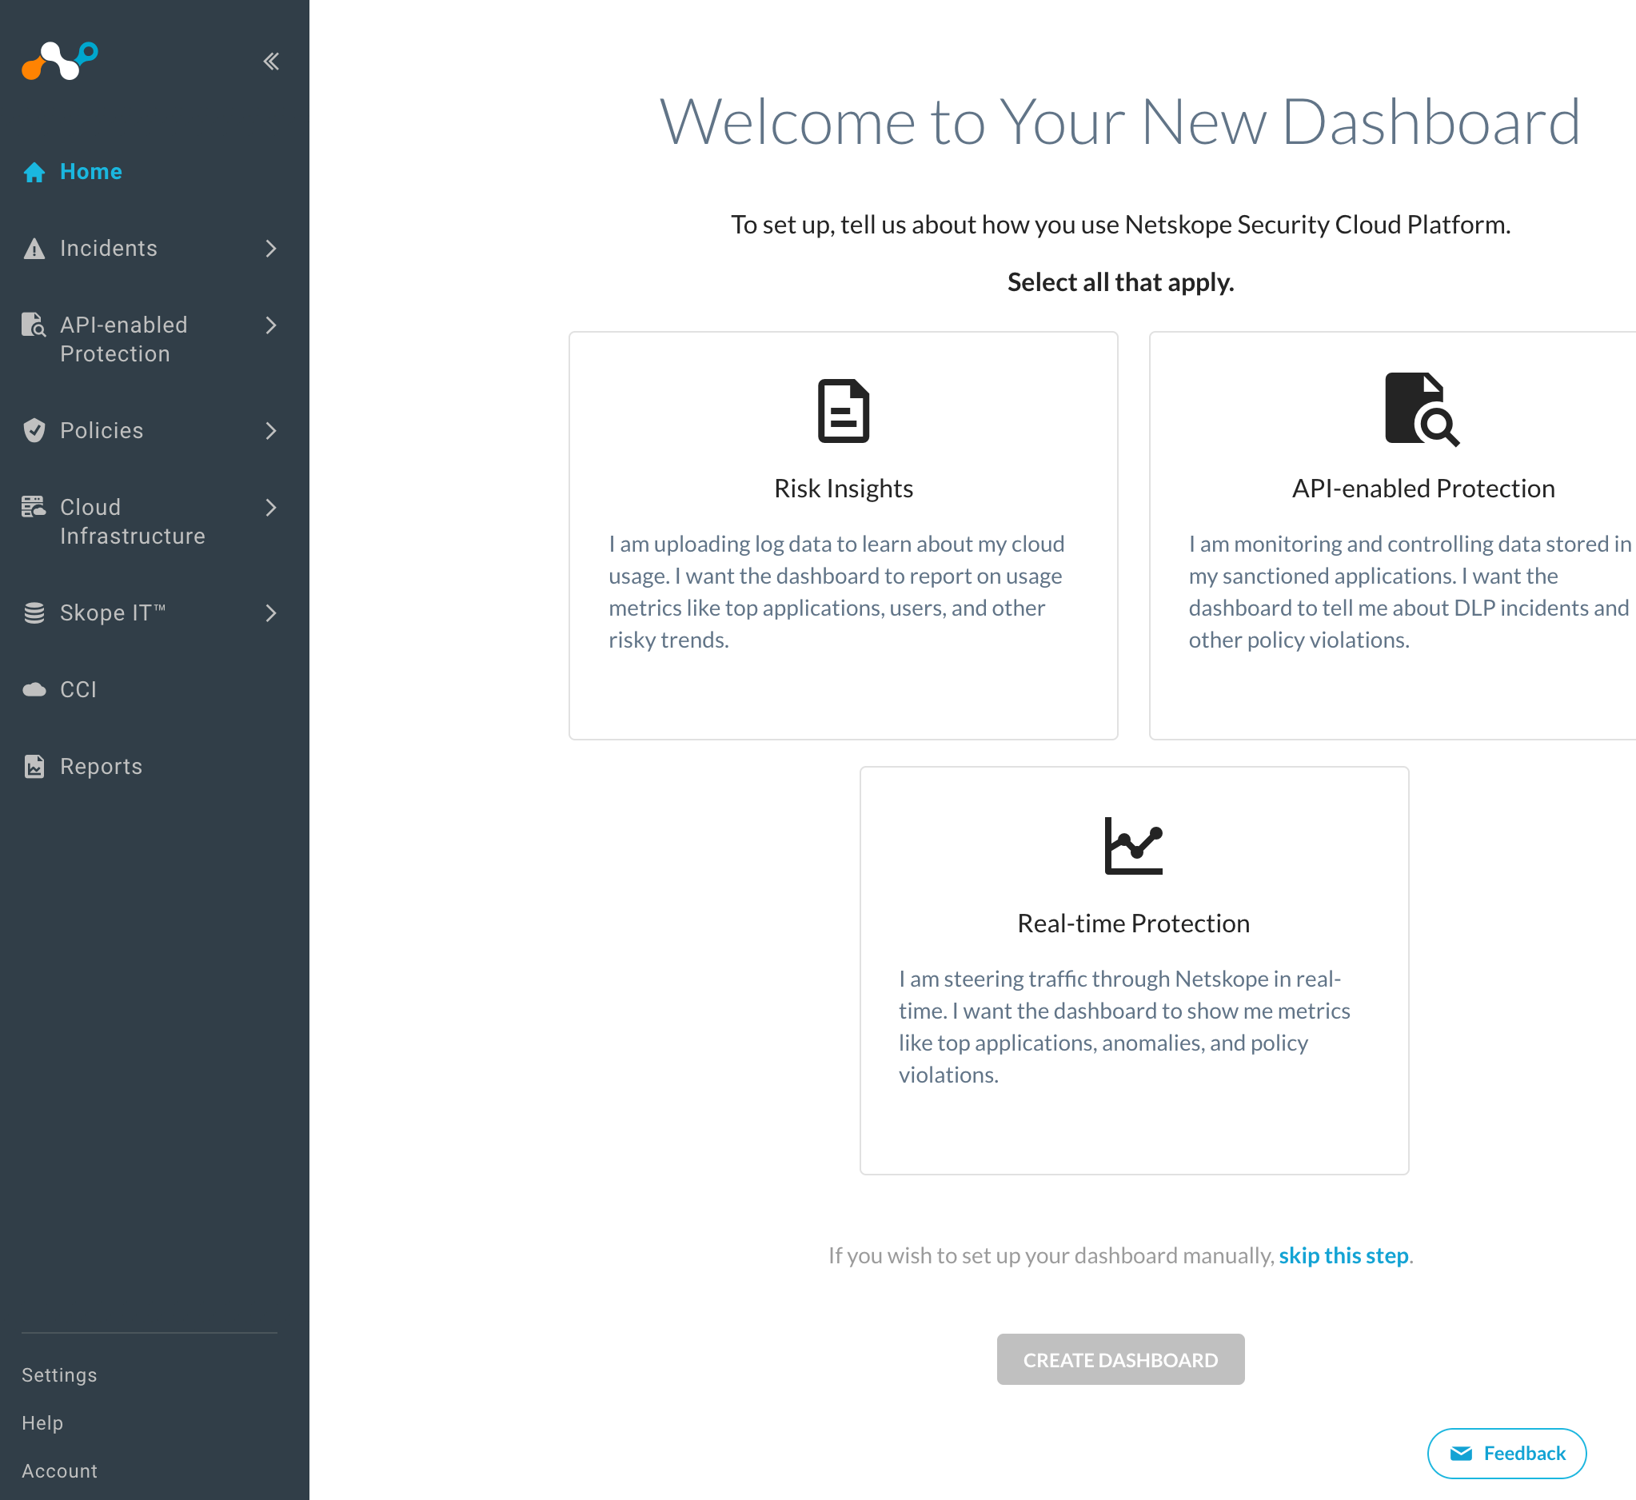
Task: Click the Policies shield icon
Action: (34, 430)
